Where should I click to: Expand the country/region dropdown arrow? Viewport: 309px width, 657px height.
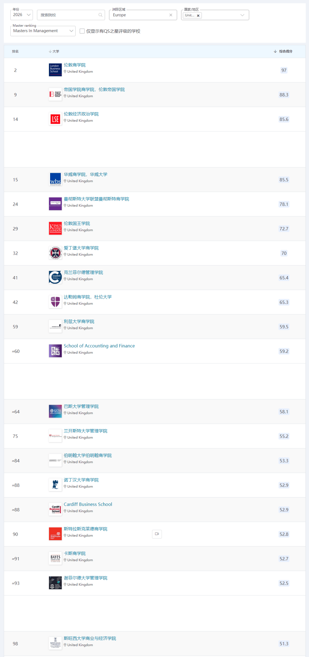pyautogui.click(x=242, y=15)
